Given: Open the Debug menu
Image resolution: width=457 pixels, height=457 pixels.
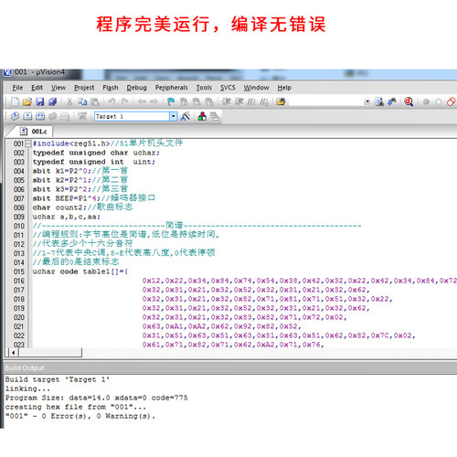Looking at the screenshot, I should (x=136, y=88).
